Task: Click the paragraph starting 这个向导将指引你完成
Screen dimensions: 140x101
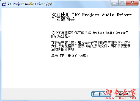Action: tap(89, 34)
